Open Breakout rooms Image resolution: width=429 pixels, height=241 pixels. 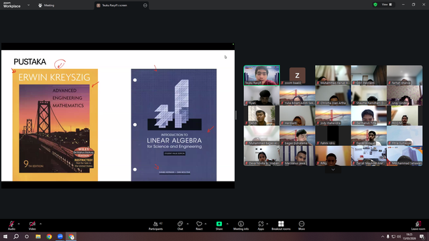281,226
